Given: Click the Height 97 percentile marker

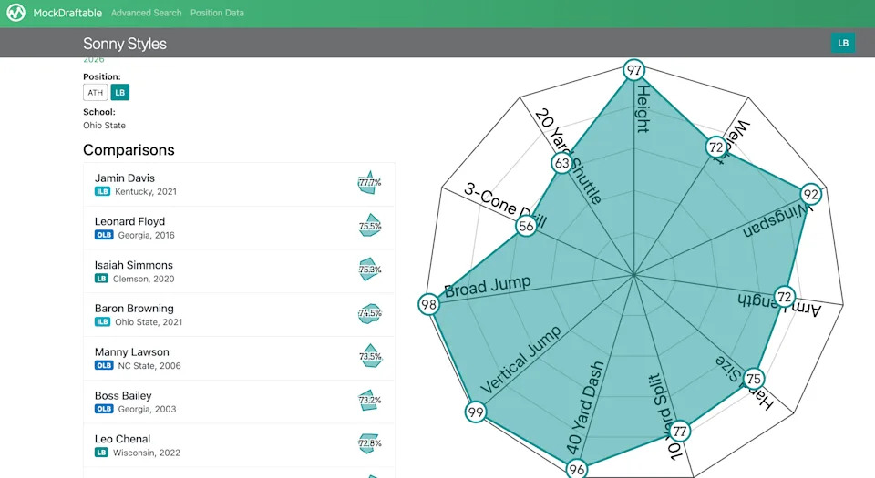Looking at the screenshot, I should 634,70.
